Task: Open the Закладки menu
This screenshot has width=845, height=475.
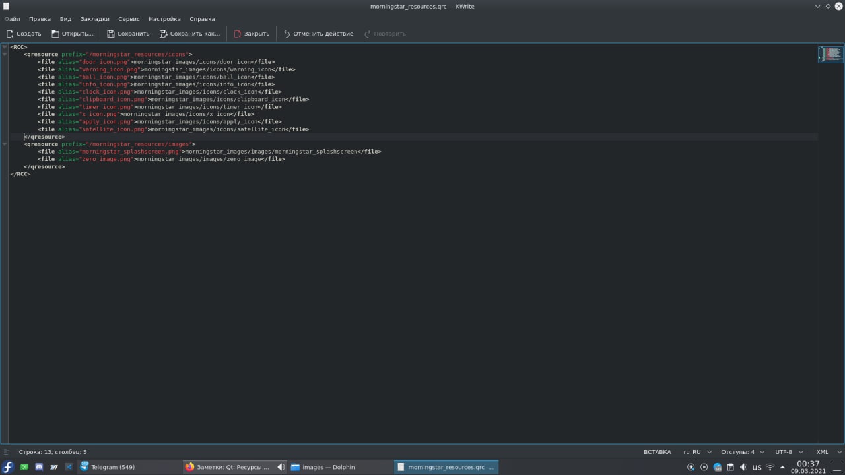Action: pyautogui.click(x=95, y=19)
